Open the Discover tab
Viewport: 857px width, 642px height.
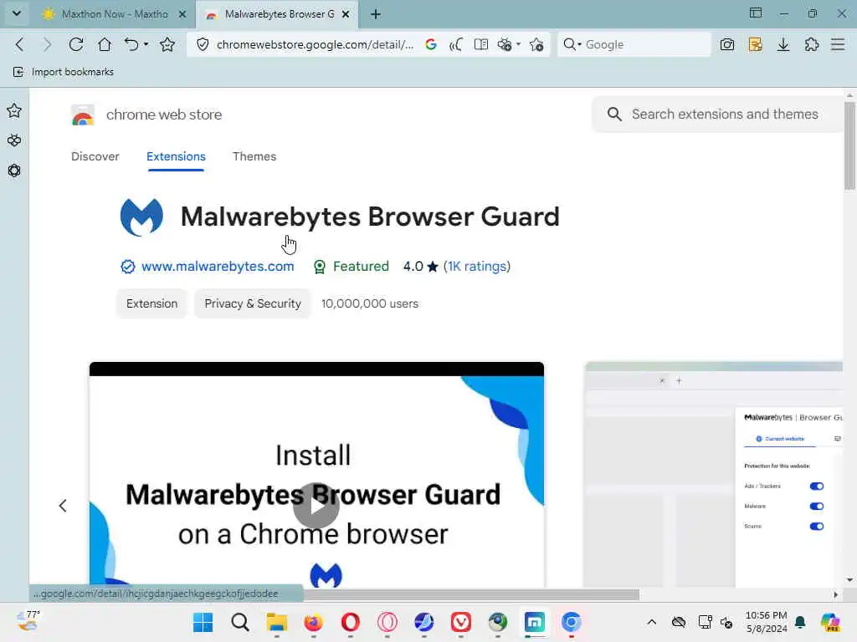click(95, 156)
